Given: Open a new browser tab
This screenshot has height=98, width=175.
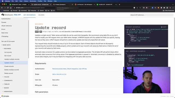Looking at the screenshot, I should 119,5.
